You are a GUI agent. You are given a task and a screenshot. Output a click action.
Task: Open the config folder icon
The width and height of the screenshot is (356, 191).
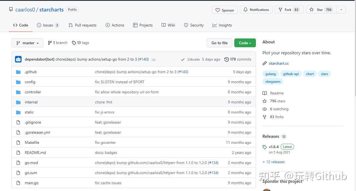[x=18, y=82]
